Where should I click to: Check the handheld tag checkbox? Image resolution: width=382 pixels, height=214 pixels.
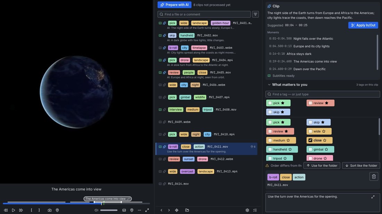click(270, 149)
